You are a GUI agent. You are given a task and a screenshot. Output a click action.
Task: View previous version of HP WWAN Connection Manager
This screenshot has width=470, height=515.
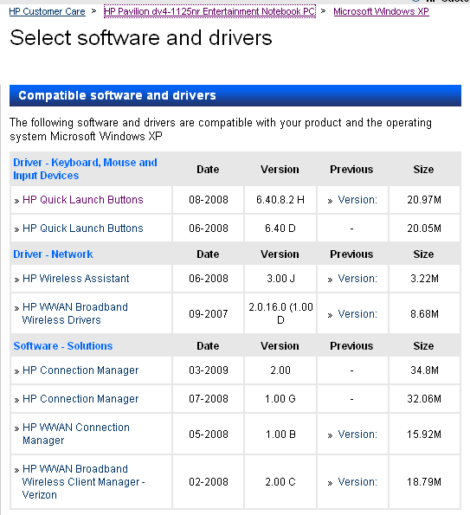(x=357, y=435)
